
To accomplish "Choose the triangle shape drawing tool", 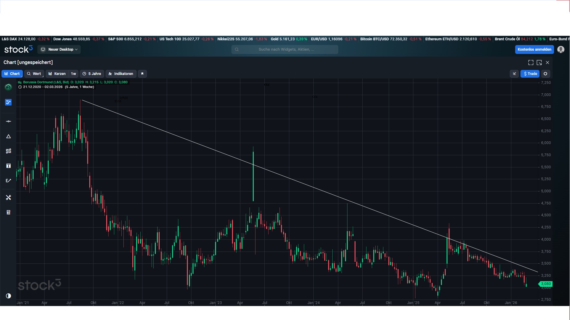I will pos(8,136).
